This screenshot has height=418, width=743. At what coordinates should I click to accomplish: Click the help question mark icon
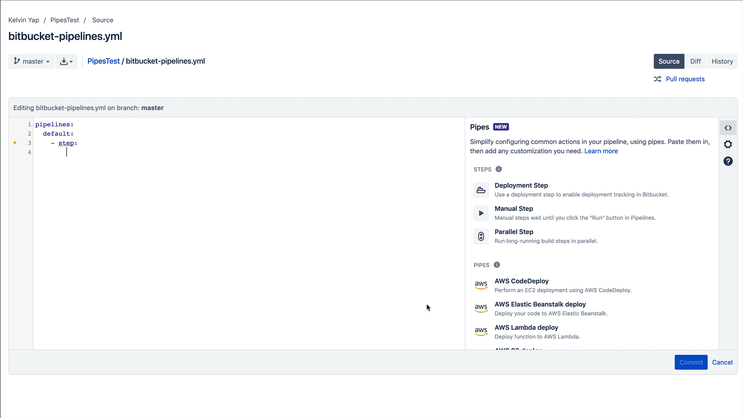pos(728,161)
